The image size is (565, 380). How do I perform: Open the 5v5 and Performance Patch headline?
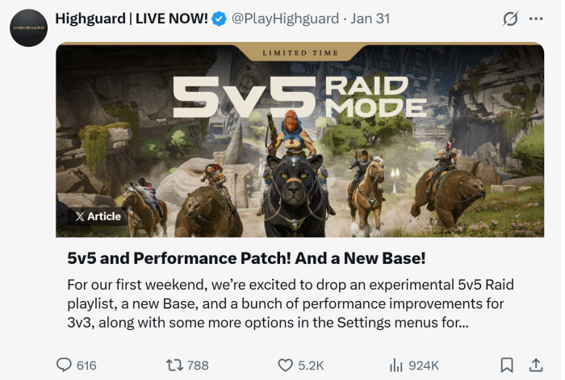246,258
